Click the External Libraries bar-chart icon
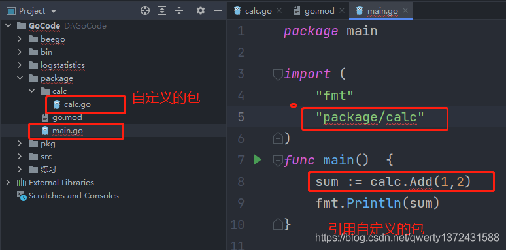 tap(22, 183)
